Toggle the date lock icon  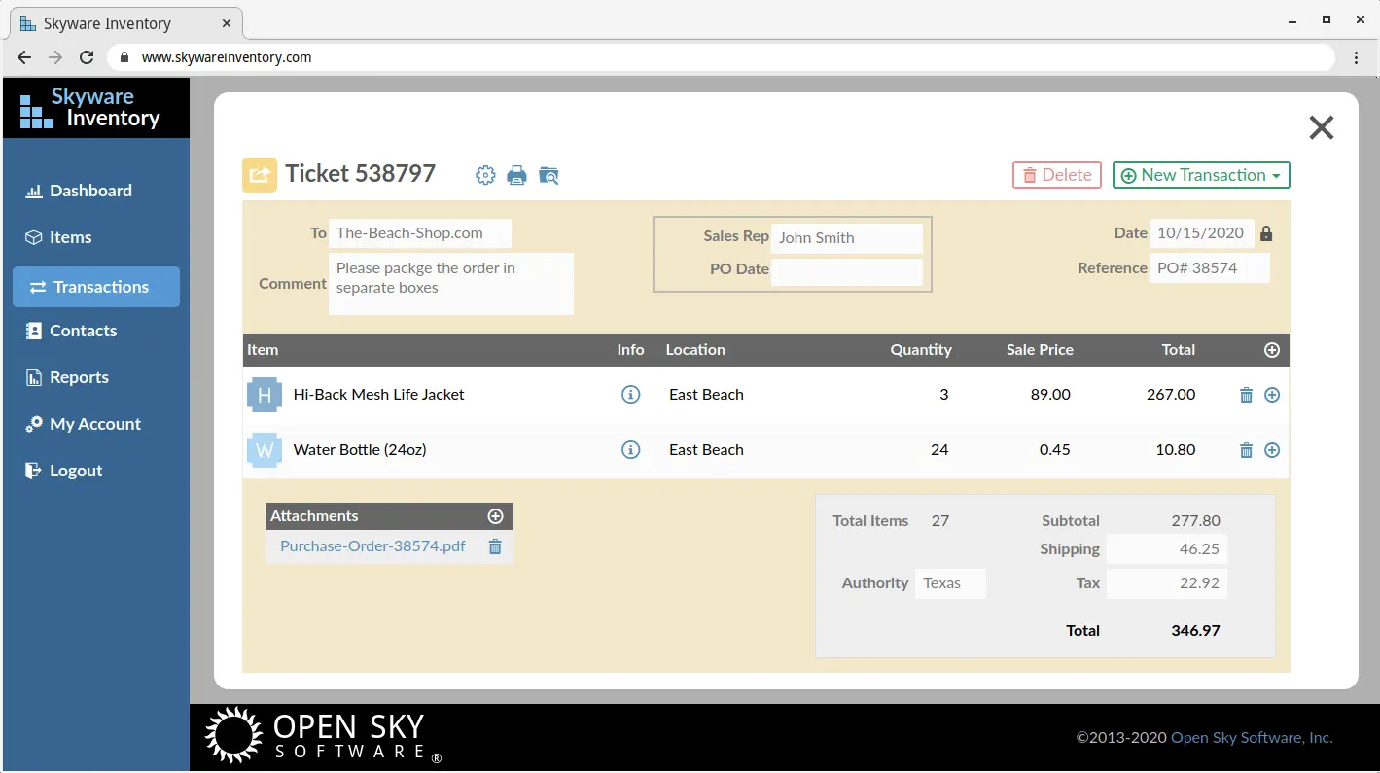(1266, 233)
